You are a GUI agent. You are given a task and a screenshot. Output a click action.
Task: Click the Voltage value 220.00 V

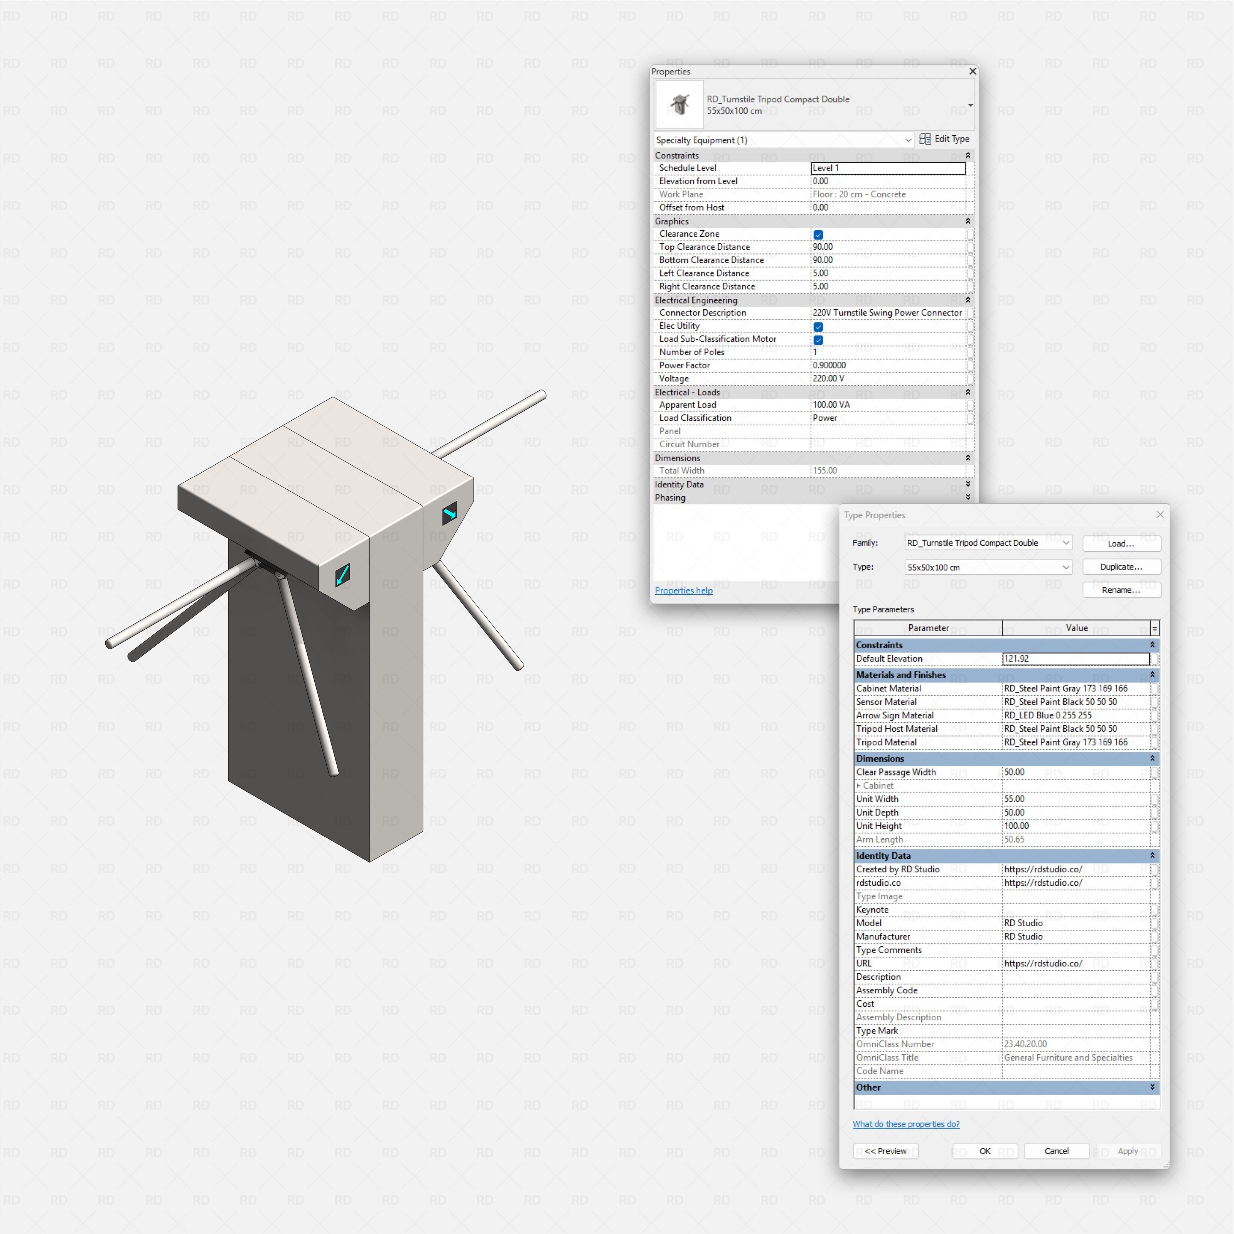(x=888, y=379)
